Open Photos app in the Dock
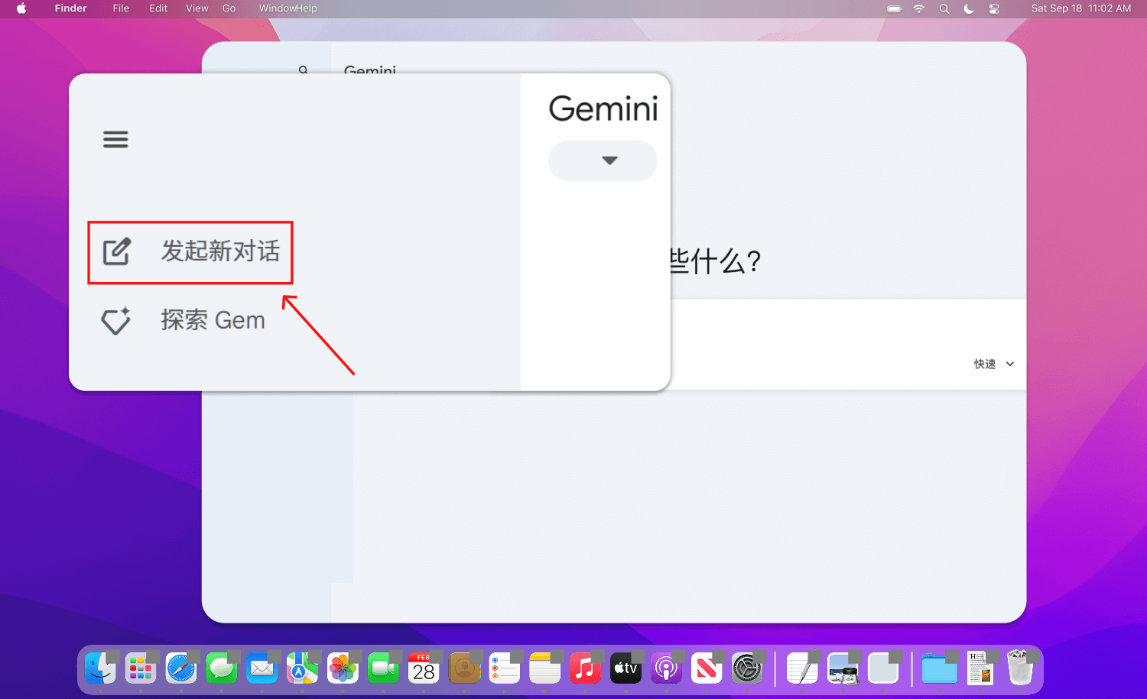Screen dimensions: 1147x699 coord(343,669)
